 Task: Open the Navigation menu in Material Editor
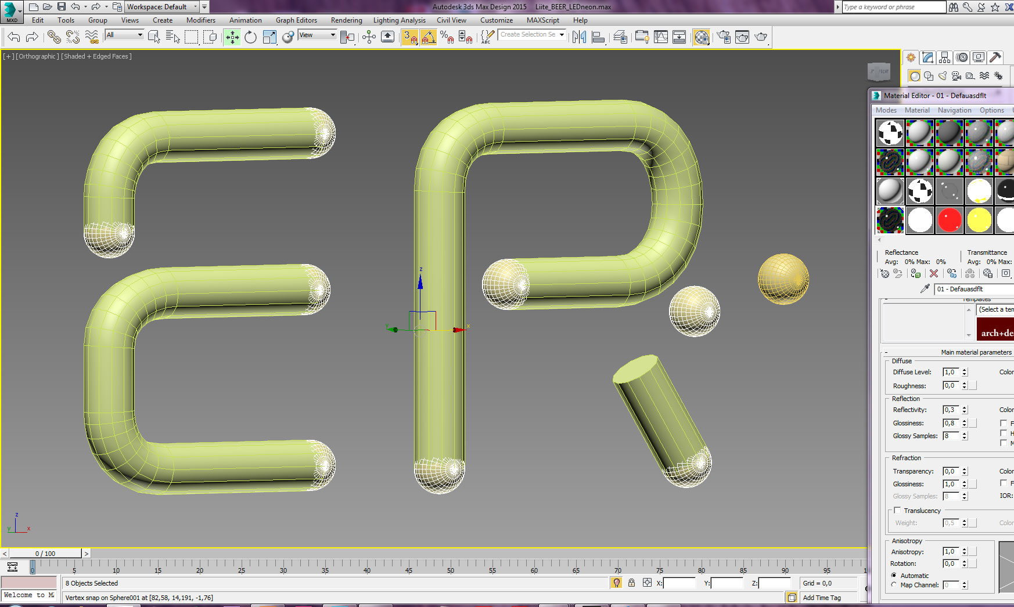[954, 110]
